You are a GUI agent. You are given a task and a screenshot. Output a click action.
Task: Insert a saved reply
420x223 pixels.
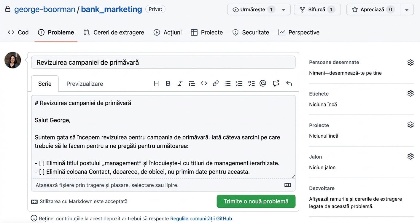pyautogui.click(x=289, y=84)
